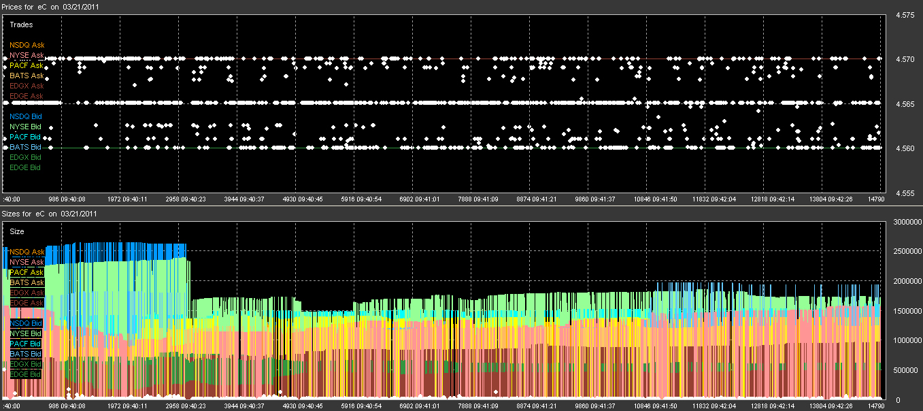
Task: Pick 'EDGX Ask' legend entry in Sizes chart
Action: tap(27, 293)
